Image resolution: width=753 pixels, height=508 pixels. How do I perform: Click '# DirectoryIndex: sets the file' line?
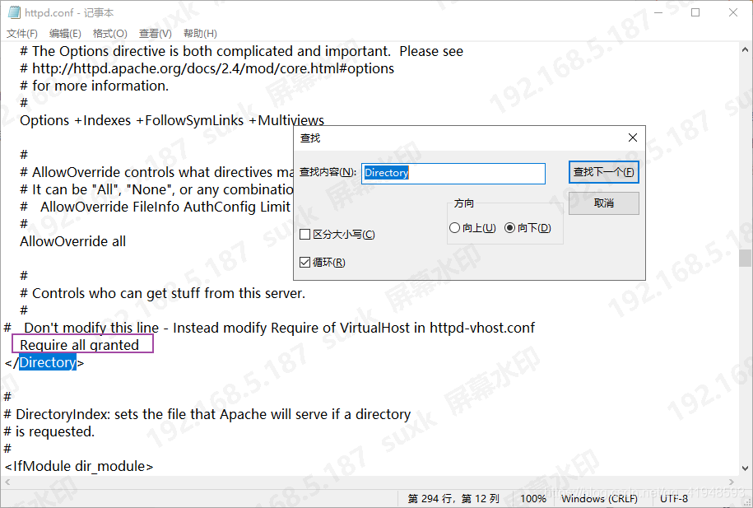tap(207, 414)
